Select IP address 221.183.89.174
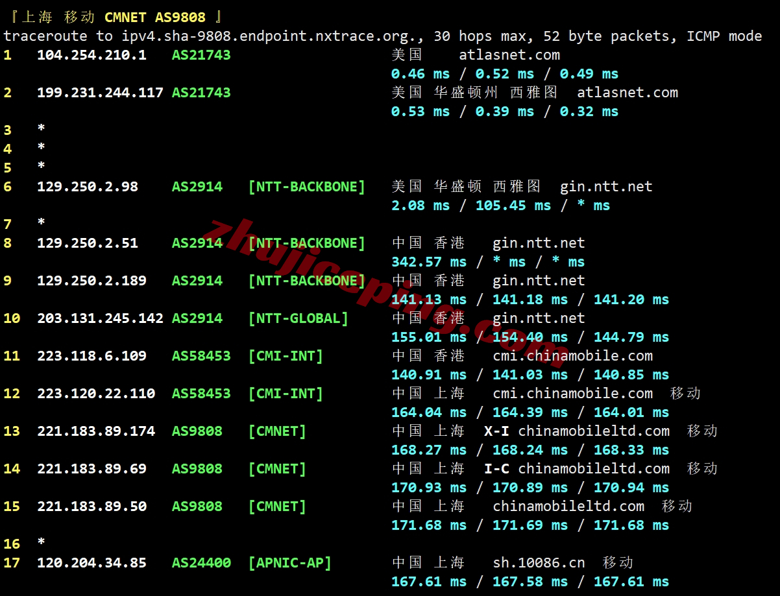 [96, 431]
